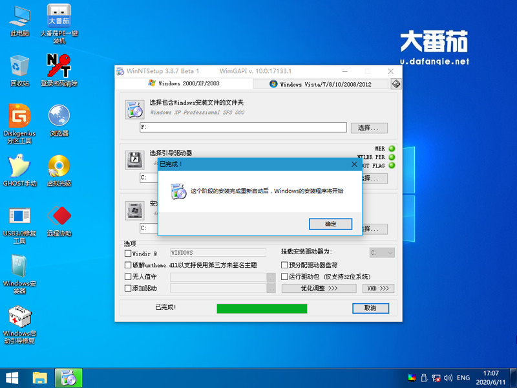
Task: Launch the GHOST手动 desktop tool
Action: (x=19, y=169)
